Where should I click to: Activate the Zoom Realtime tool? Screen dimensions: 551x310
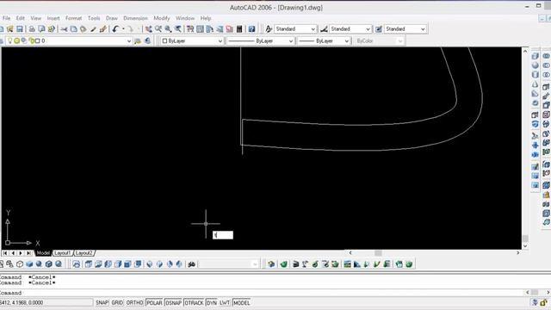(158, 28)
